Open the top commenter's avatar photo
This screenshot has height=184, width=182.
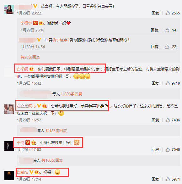pyautogui.click(x=9, y=9)
